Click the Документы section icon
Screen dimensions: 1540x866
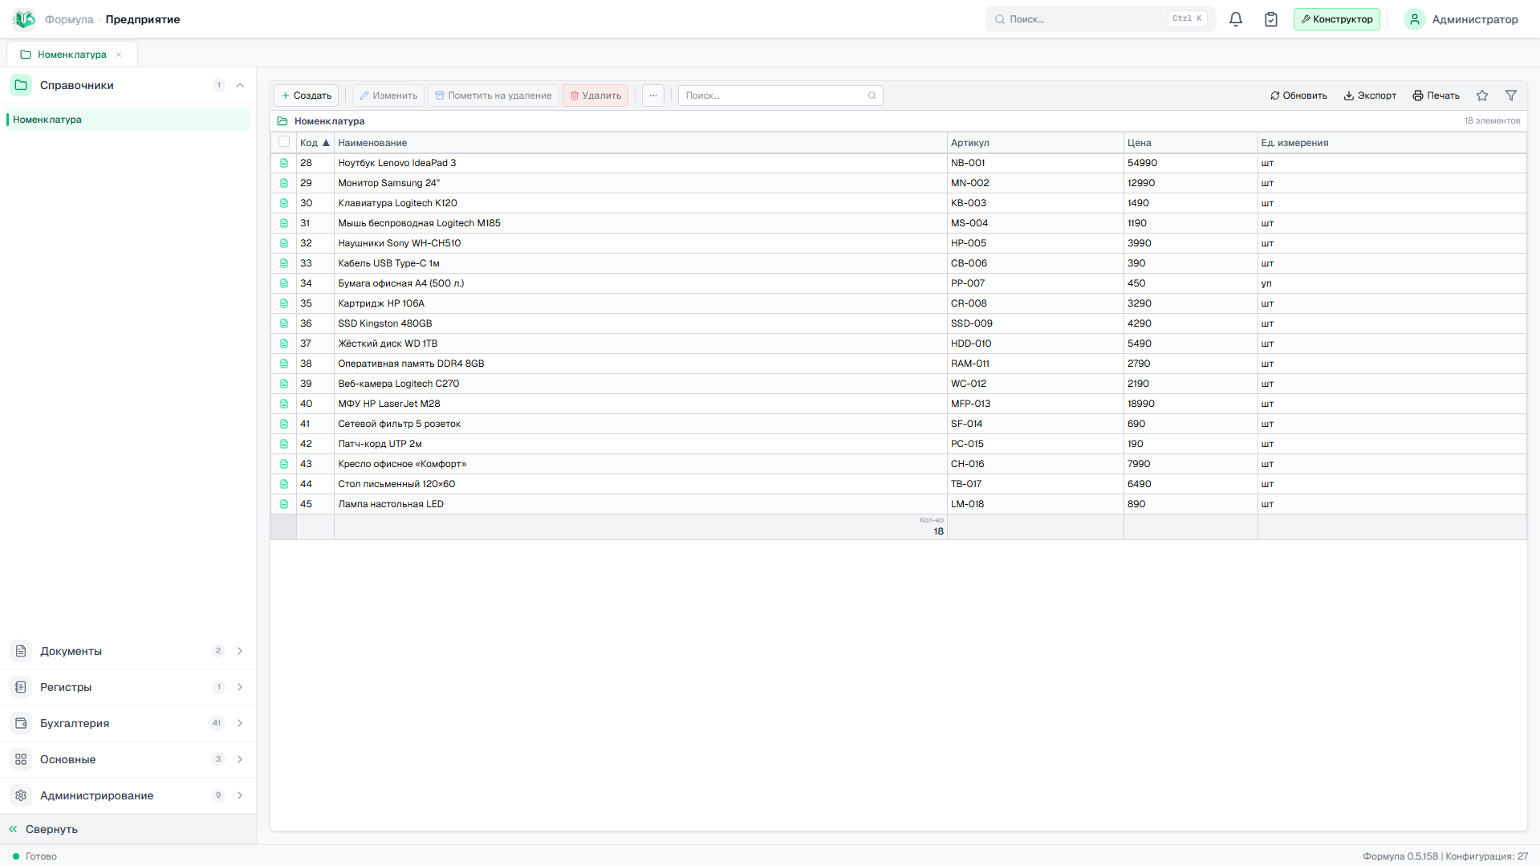coord(21,651)
